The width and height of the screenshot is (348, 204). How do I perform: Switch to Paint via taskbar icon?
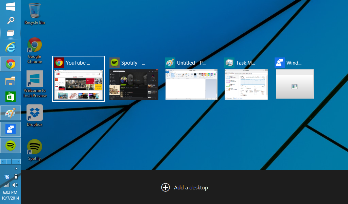click(x=11, y=113)
